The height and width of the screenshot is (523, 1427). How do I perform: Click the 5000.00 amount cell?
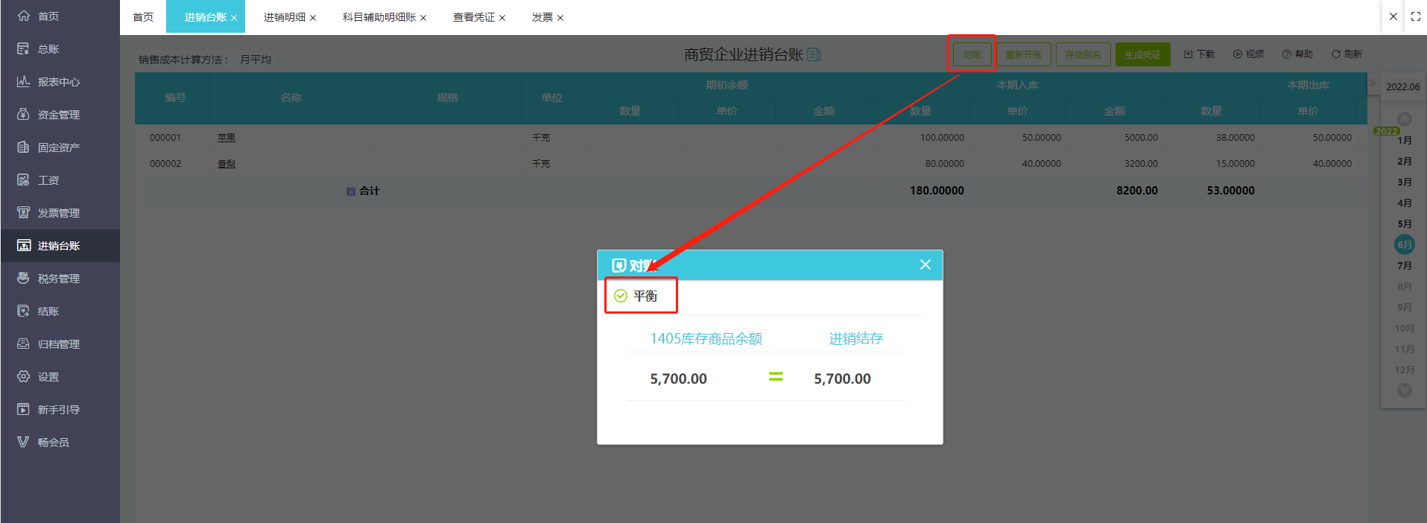pos(1141,138)
